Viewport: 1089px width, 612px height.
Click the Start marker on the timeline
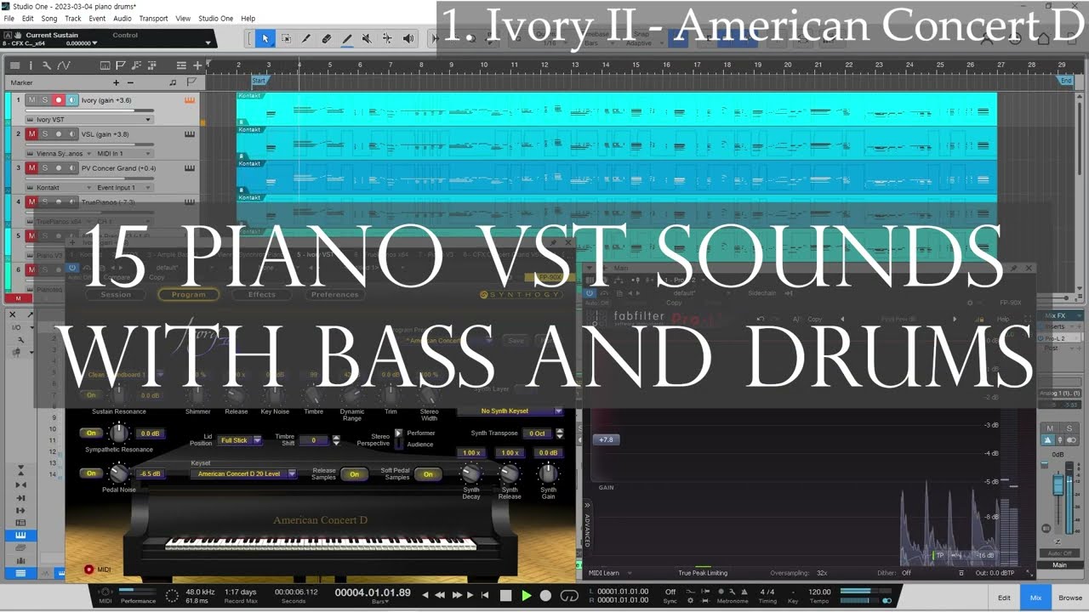pos(259,81)
